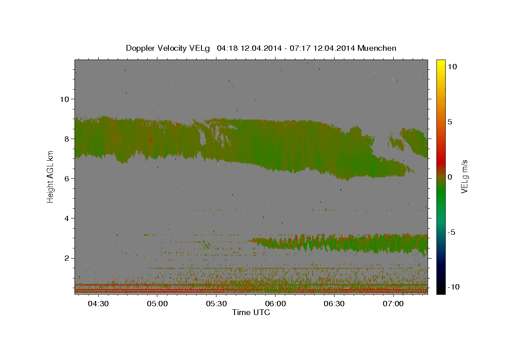Click the colorbar value 10 label
Image resolution: width=529 pixels, height=353 pixels.
[x=452, y=67]
